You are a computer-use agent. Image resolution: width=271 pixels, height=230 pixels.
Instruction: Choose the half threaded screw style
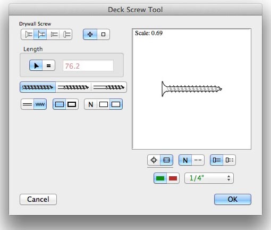(73, 87)
